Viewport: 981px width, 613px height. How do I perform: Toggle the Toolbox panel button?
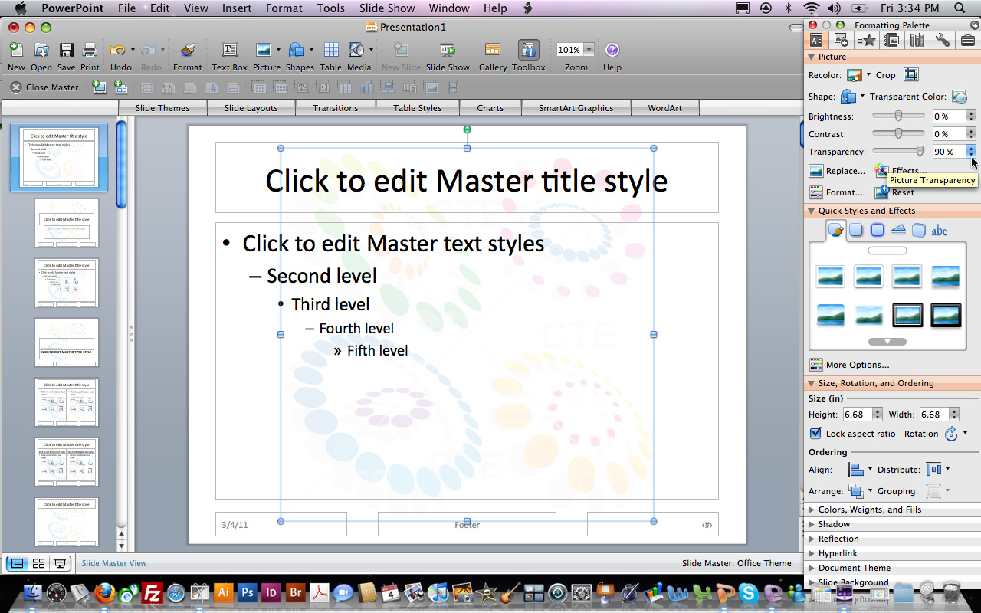click(x=528, y=51)
